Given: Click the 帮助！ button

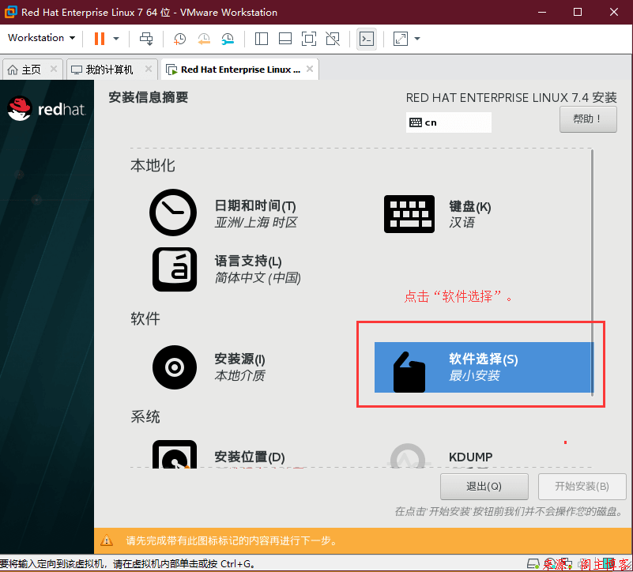Looking at the screenshot, I should (x=588, y=119).
